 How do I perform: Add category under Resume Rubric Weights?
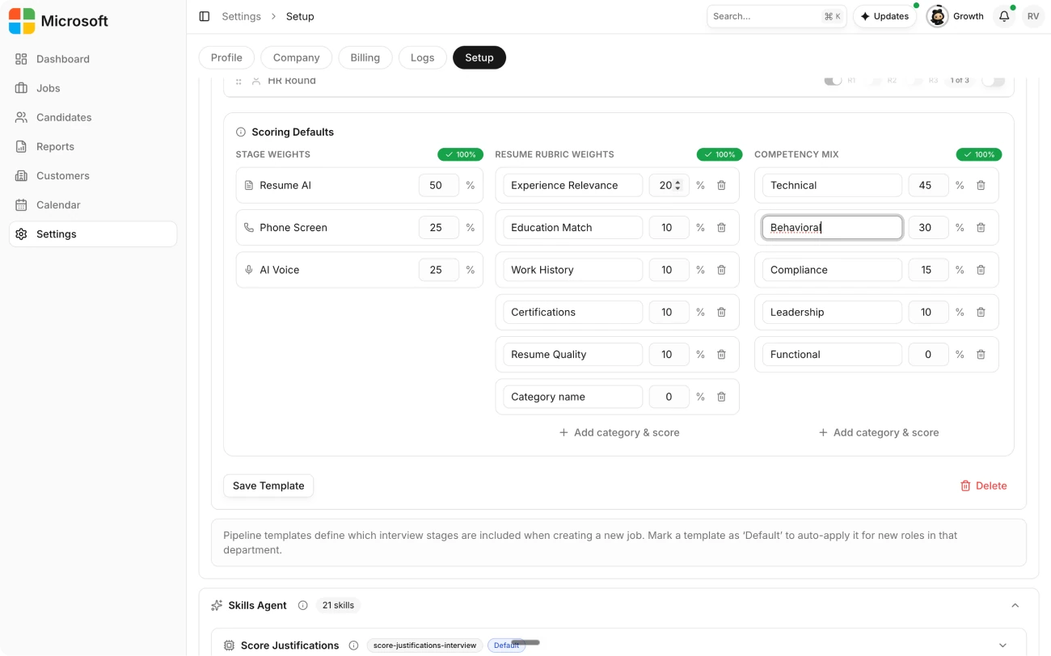619,432
